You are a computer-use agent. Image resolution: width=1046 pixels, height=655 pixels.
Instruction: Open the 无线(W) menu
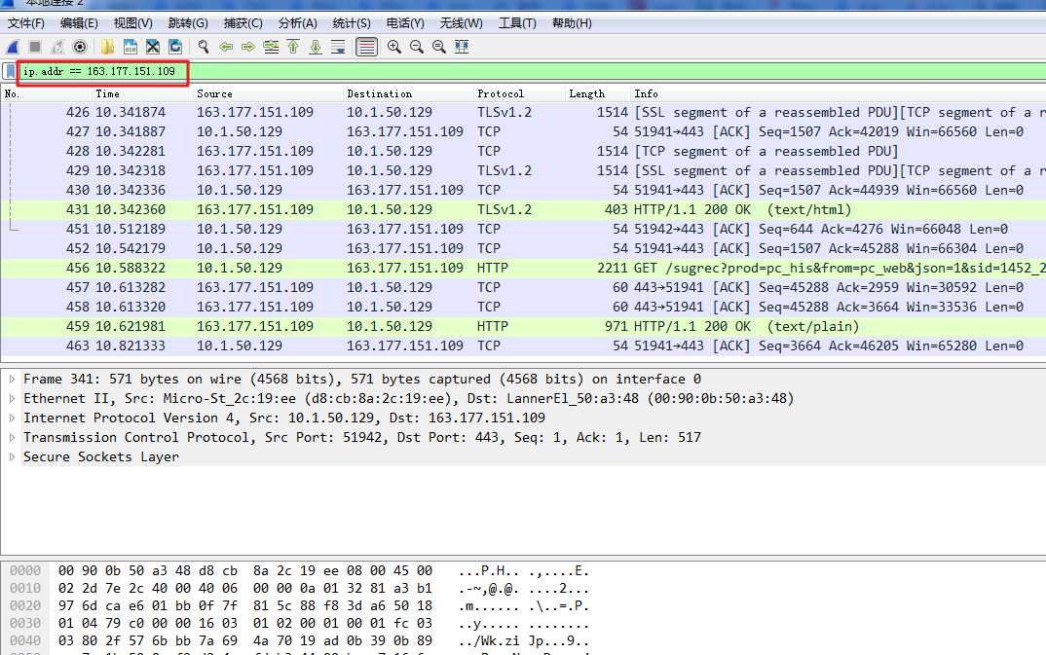[461, 23]
